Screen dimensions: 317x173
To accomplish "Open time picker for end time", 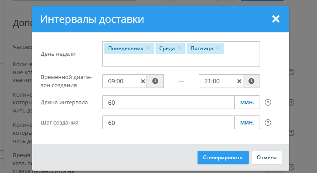I will [x=251, y=81].
